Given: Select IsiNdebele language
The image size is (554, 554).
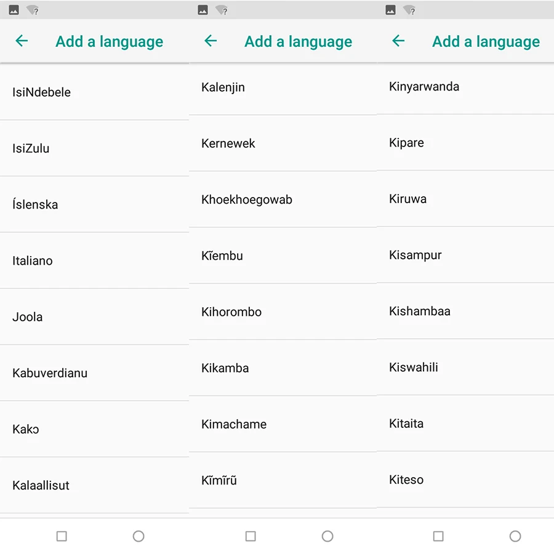Looking at the screenshot, I should [94, 92].
